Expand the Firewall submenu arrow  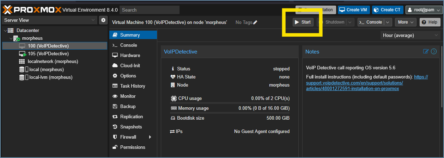(x=150, y=137)
